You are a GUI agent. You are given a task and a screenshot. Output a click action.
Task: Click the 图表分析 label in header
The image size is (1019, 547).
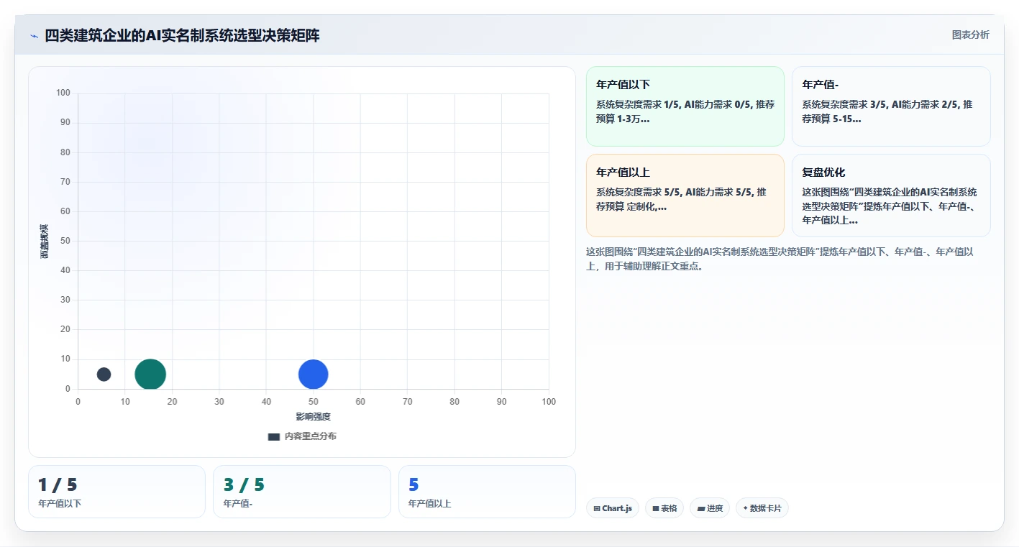click(x=970, y=35)
